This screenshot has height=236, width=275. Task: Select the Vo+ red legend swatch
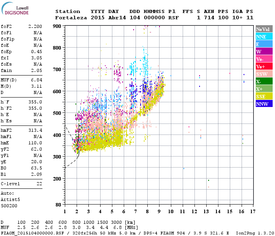[x=264, y=66]
